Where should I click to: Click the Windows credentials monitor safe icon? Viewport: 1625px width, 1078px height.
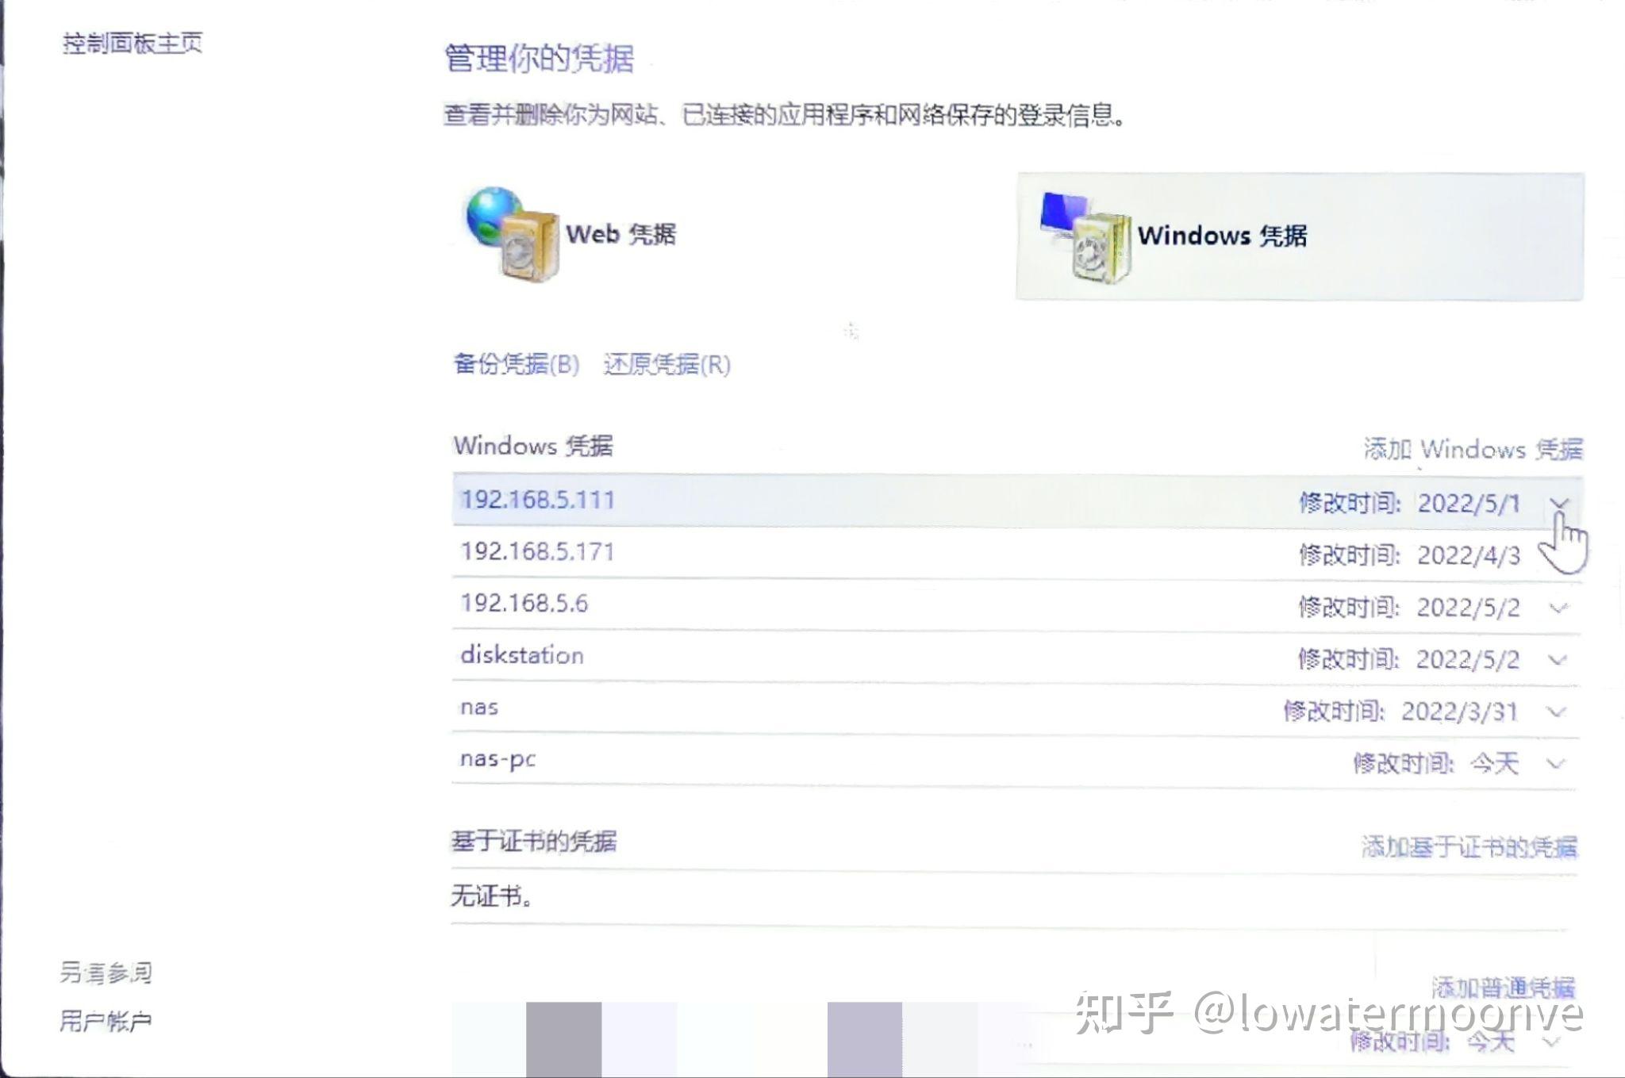pos(1085,236)
